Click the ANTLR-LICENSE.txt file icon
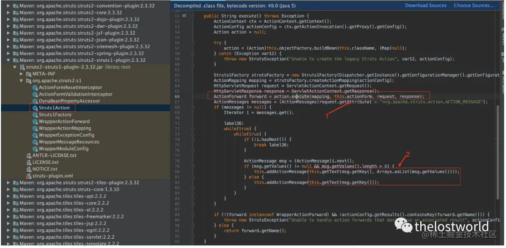 pos(29,155)
